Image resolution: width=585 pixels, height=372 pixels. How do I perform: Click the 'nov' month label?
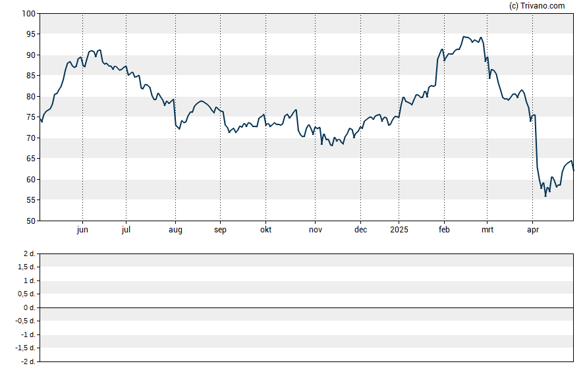(x=316, y=230)
